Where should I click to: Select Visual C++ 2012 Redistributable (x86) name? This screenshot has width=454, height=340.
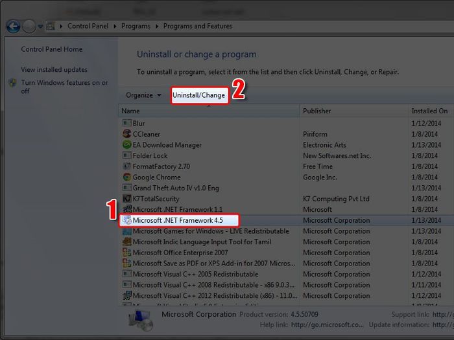coord(215,296)
